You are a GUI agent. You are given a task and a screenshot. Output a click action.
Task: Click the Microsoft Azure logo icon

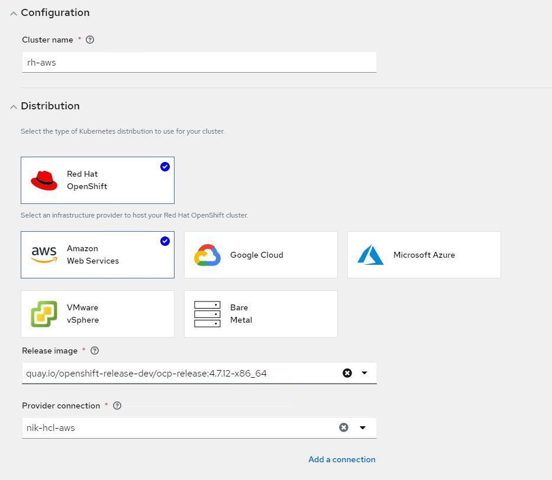[370, 255]
